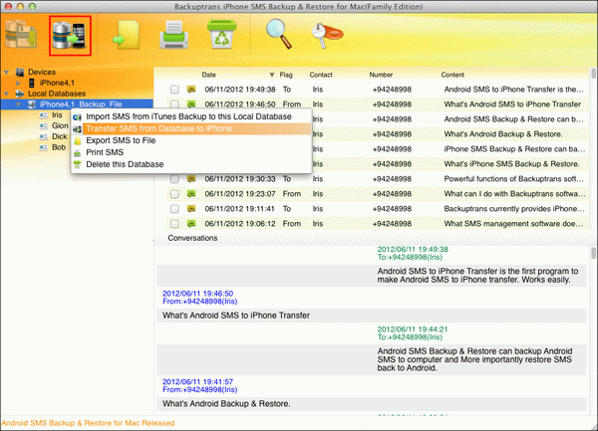Open the Android SMS Backup & Restore for Mac Released link
Screen dimensions: 598x431
pos(88,423)
